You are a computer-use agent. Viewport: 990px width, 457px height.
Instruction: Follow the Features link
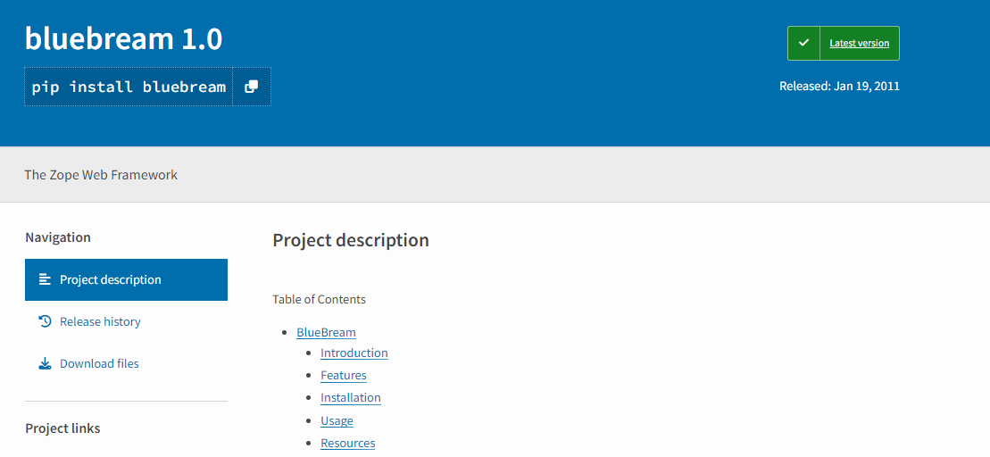click(x=343, y=375)
